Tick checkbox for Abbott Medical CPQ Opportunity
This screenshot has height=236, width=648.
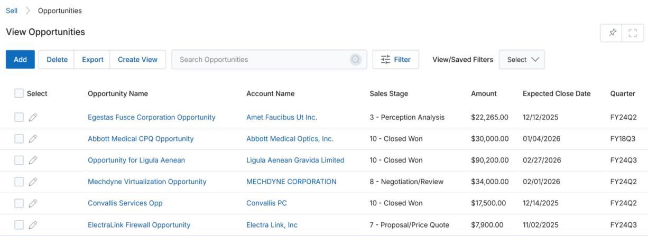(x=19, y=139)
